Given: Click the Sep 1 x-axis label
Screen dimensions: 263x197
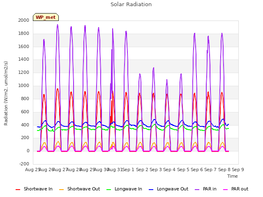Looking at the screenshot, I should tap(128, 170).
